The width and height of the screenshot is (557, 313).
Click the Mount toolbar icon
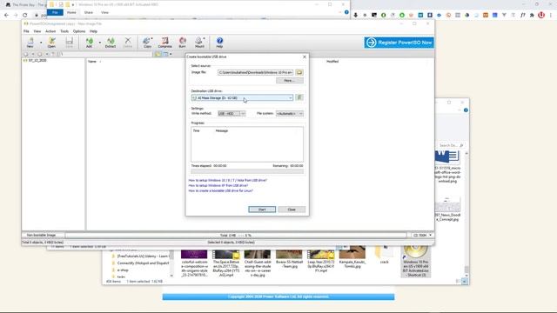pos(199,43)
